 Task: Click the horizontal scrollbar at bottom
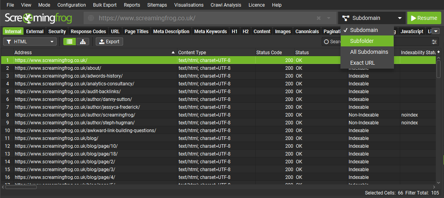click(21, 187)
